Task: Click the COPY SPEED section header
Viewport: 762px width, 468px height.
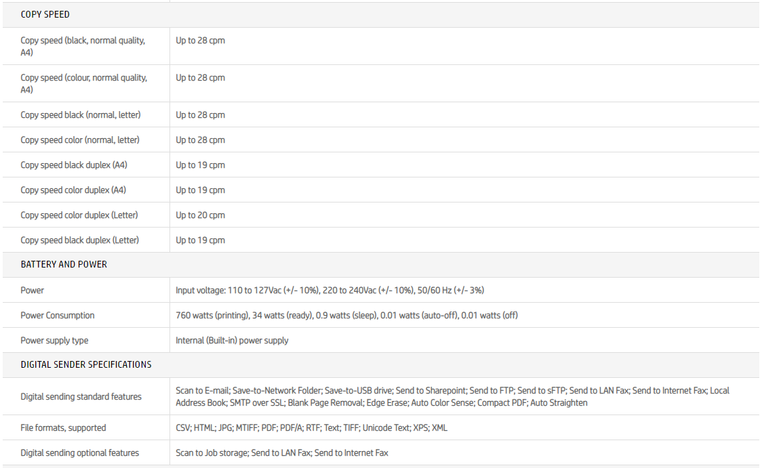Action: [45, 14]
